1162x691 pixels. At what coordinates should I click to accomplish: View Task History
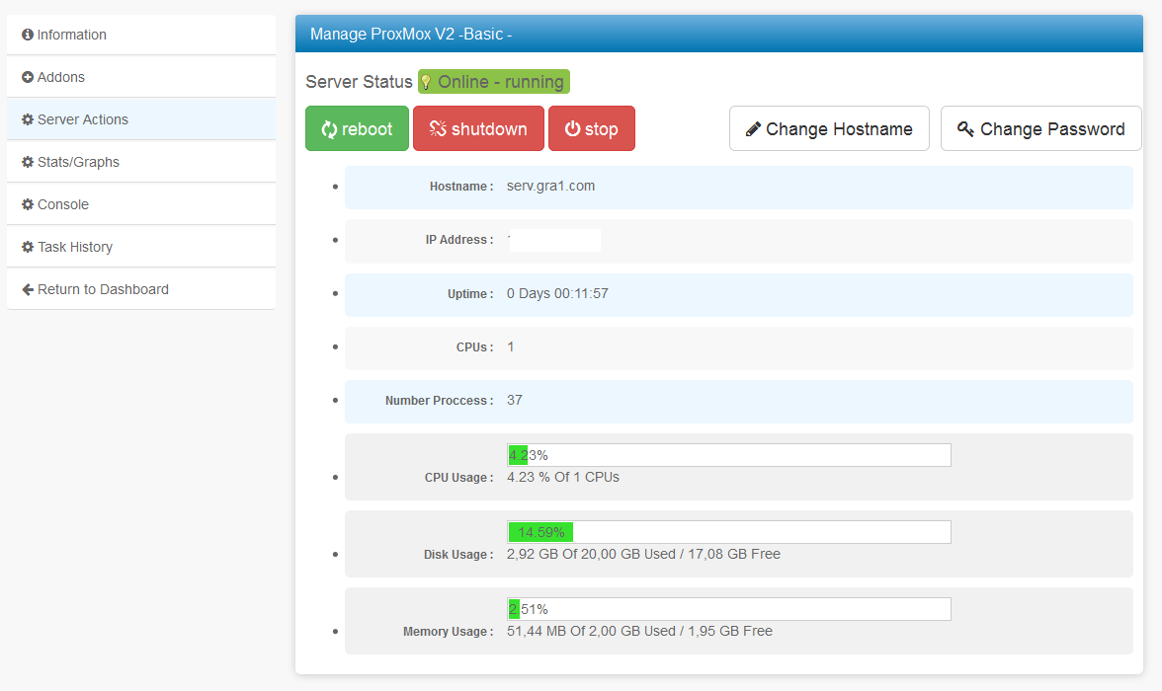point(141,247)
